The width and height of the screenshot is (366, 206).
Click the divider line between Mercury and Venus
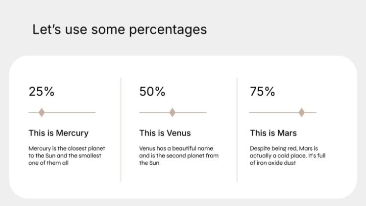[x=121, y=129]
